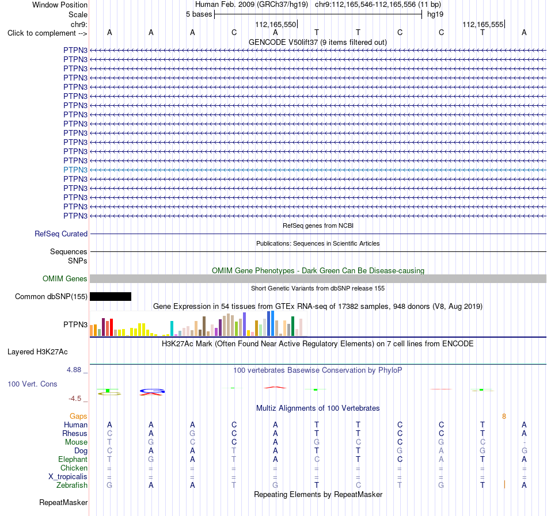Click the Window Position label
Viewport: 547px width, 516px height.
click(x=60, y=5)
